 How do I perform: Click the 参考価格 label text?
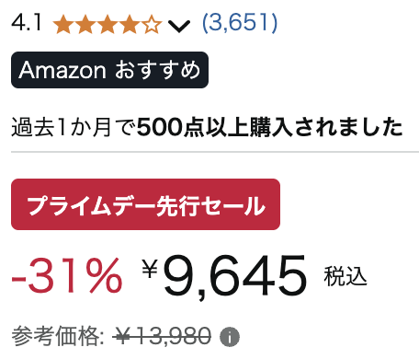coord(58,336)
